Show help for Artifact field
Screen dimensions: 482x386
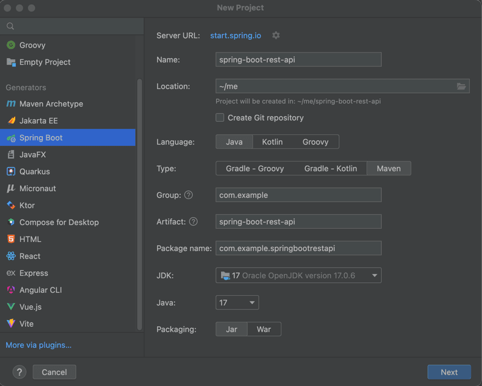click(193, 221)
